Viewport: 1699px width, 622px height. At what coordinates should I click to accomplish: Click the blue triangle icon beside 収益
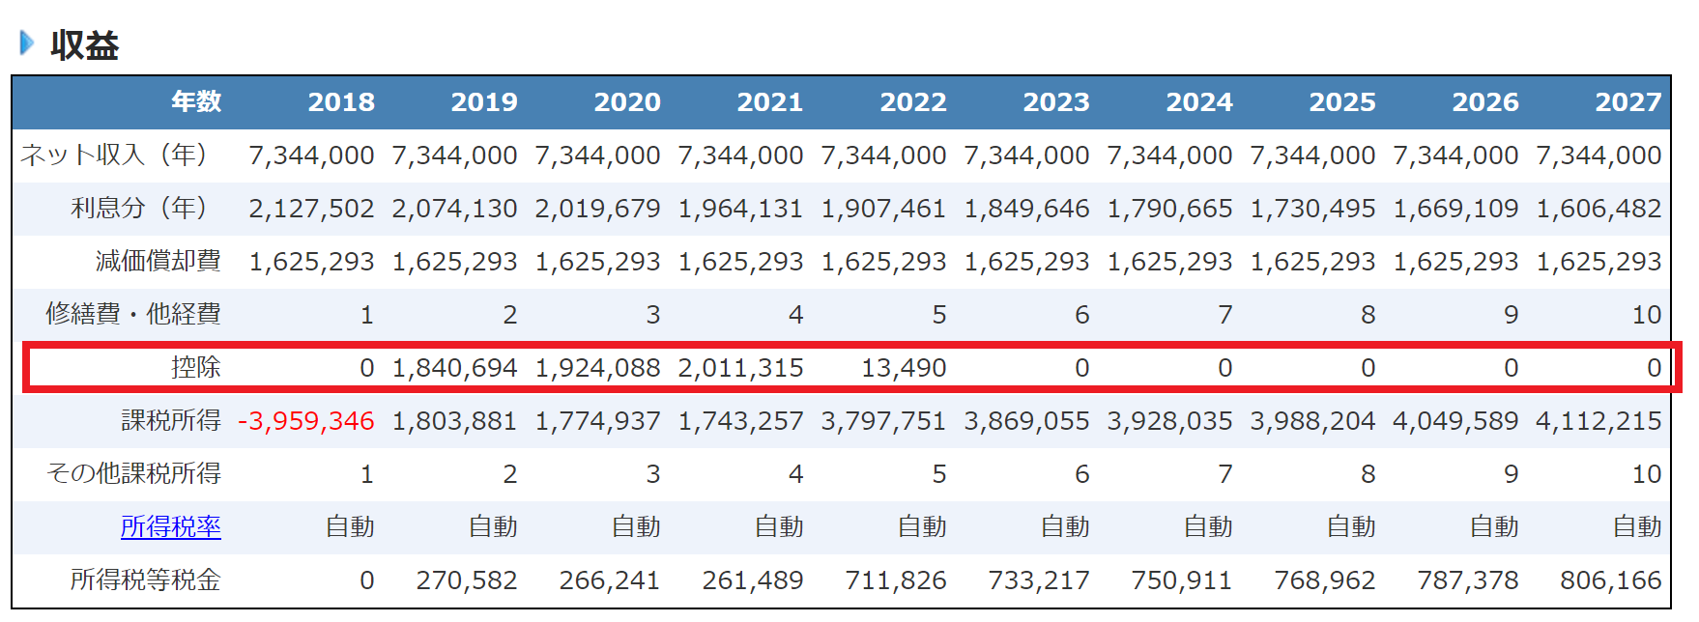tap(27, 43)
